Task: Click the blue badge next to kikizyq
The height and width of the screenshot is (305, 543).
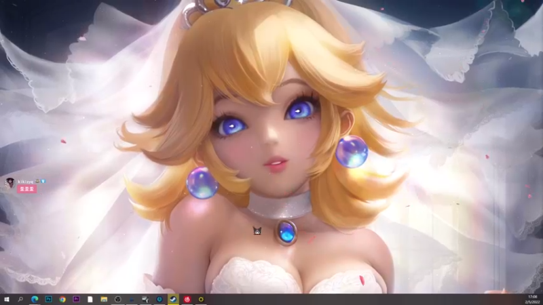Action: [43, 181]
